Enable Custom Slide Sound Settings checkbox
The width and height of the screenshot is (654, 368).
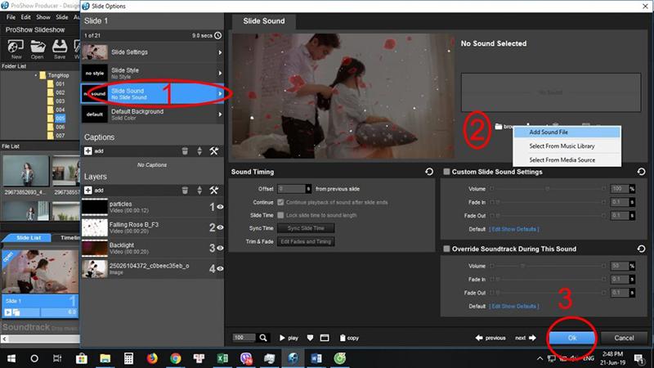click(x=446, y=172)
